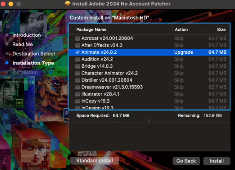Select the InCopy v19.3 package name
The image size is (235, 170).
(95, 101)
